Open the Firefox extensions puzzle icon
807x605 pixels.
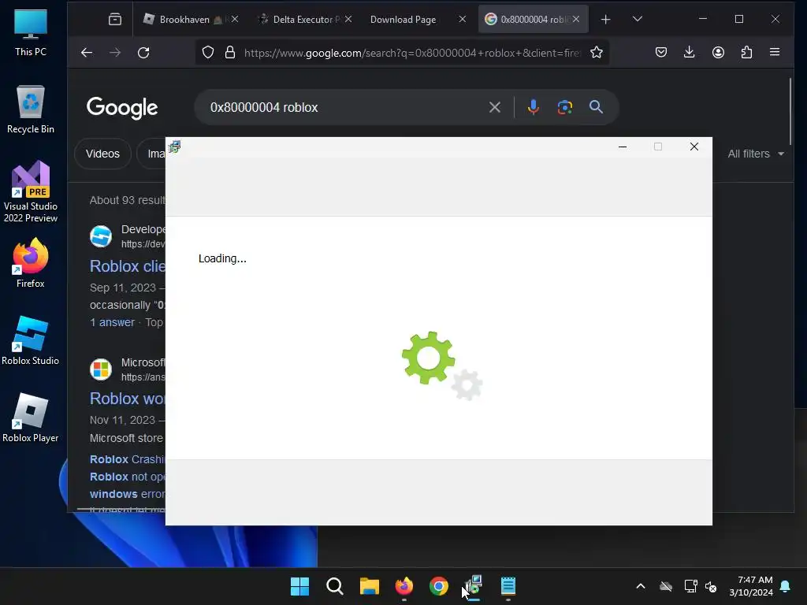coord(747,53)
